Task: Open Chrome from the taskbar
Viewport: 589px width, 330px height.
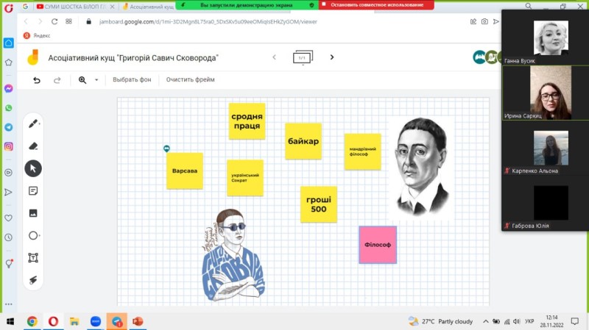Action: (32, 321)
